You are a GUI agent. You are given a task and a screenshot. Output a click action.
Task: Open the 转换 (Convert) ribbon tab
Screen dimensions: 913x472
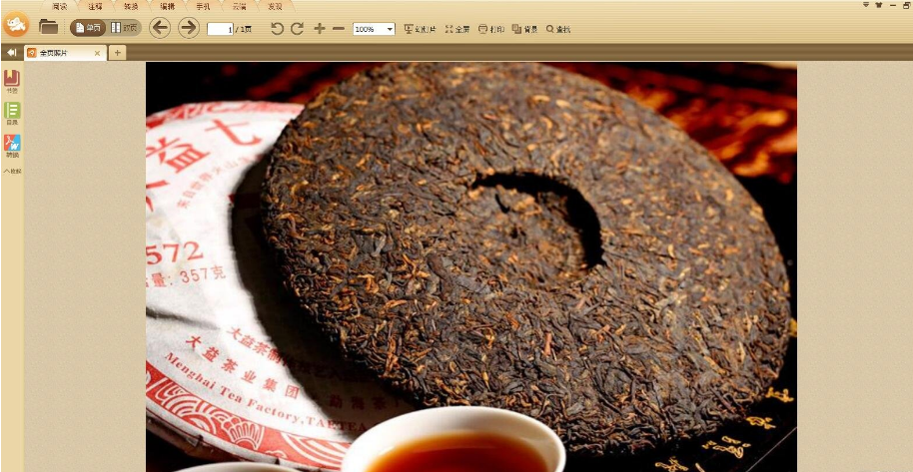tap(131, 6)
